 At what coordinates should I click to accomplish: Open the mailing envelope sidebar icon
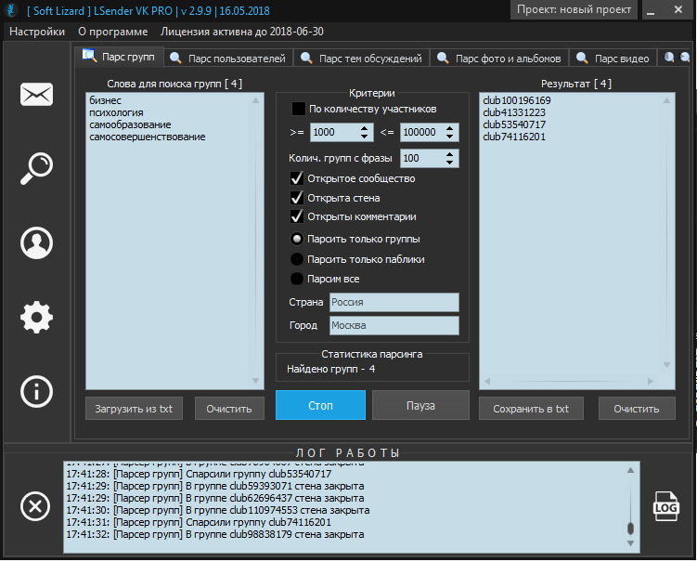point(36,94)
